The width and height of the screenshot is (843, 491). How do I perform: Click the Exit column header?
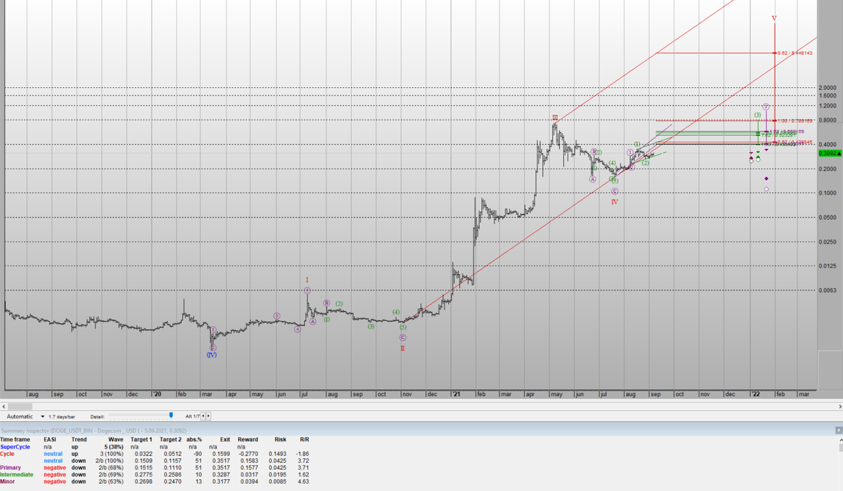[224, 439]
